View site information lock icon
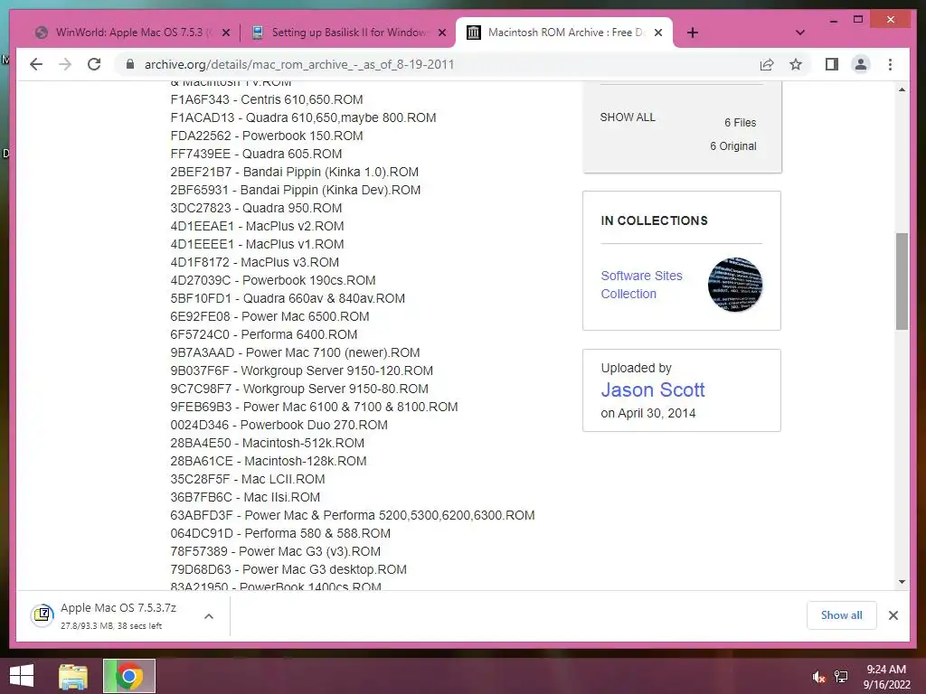This screenshot has width=926, height=694. tap(130, 64)
